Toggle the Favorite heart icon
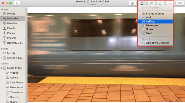This screenshot has width=185, height=103. pyautogui.click(x=151, y=3)
